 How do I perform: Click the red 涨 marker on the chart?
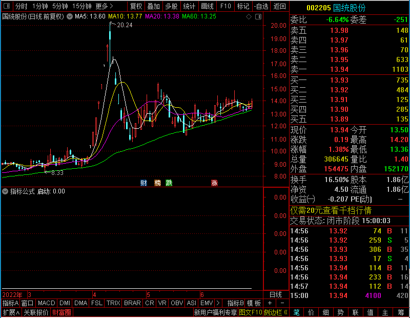(x=214, y=183)
